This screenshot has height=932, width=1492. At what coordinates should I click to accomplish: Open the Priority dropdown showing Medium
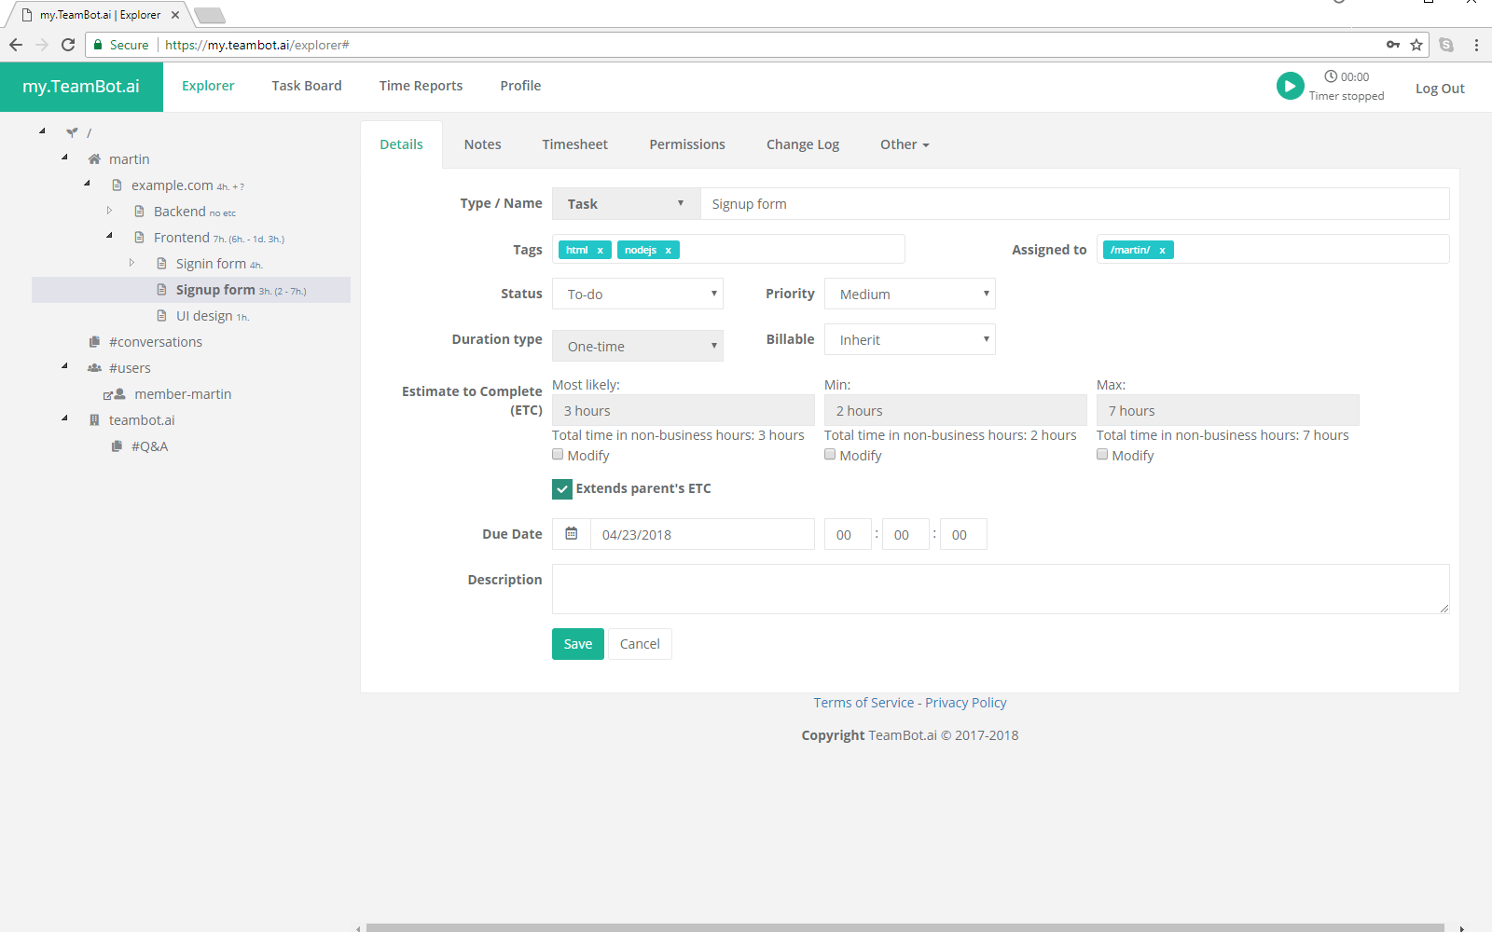tap(909, 294)
